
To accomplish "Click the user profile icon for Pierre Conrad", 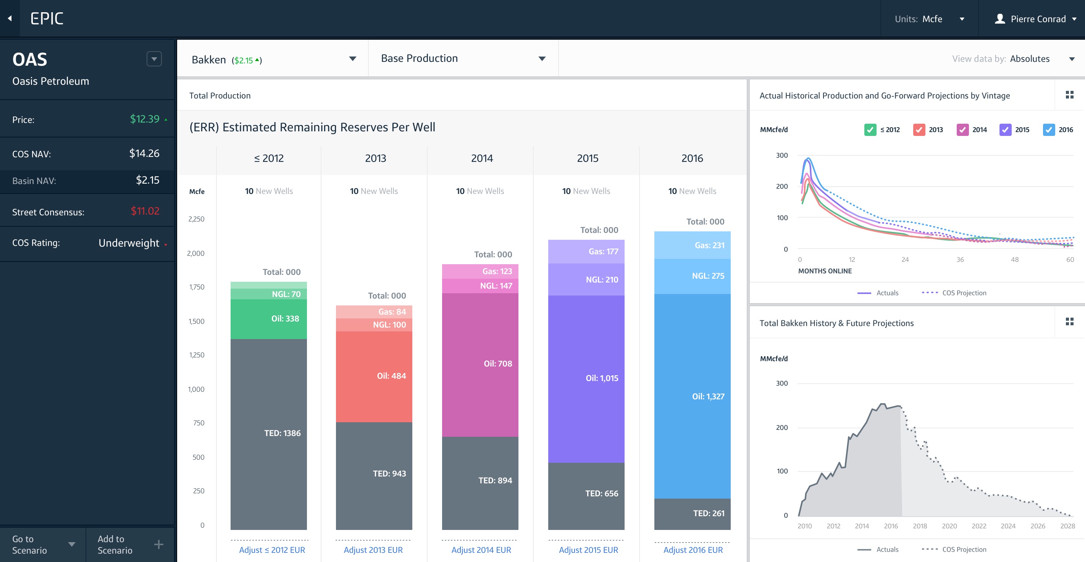I will (999, 19).
